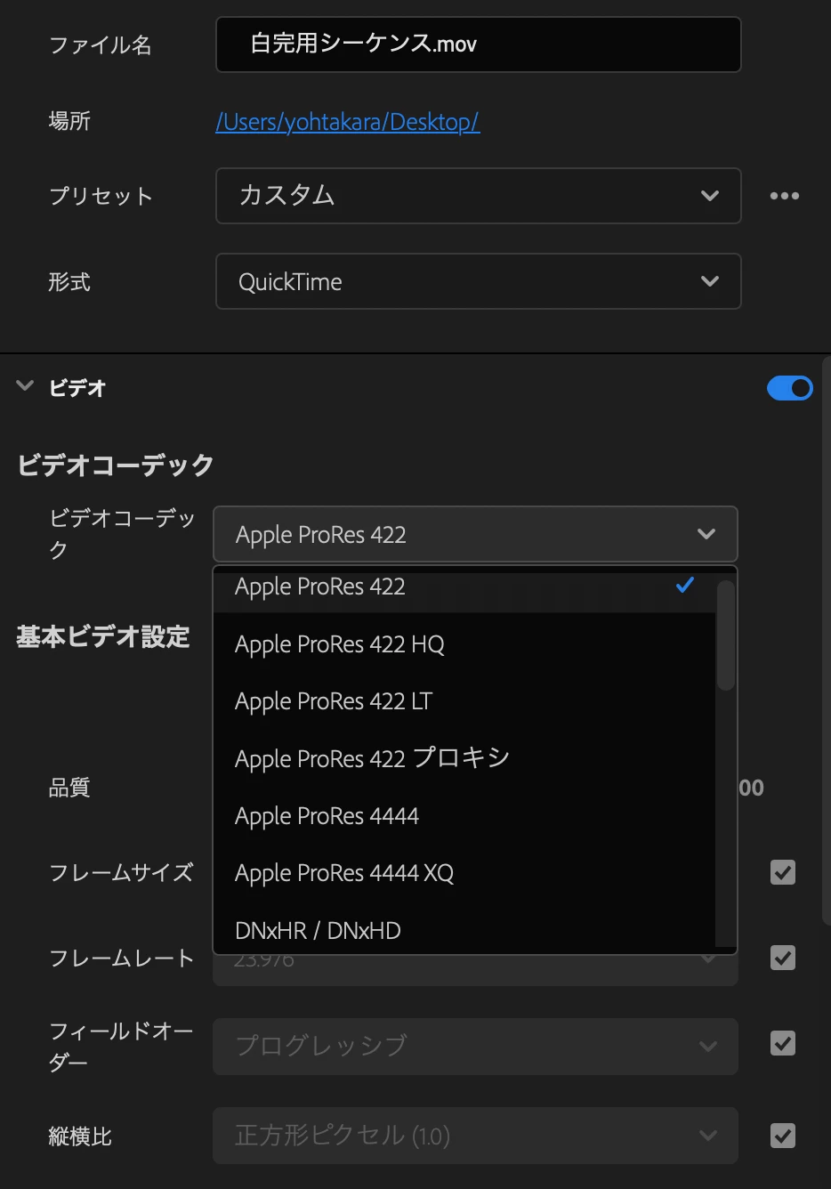This screenshot has width=831, height=1189.
Task: Open the 形式 dropdown showing QuickTime
Action: pyautogui.click(x=478, y=281)
